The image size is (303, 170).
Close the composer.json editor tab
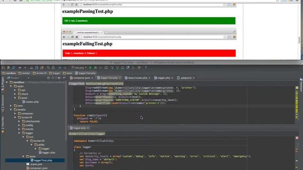(92, 78)
